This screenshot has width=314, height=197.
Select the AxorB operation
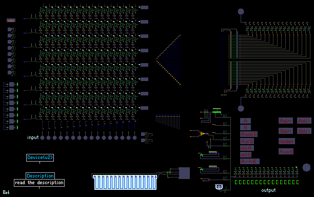tap(286, 151)
